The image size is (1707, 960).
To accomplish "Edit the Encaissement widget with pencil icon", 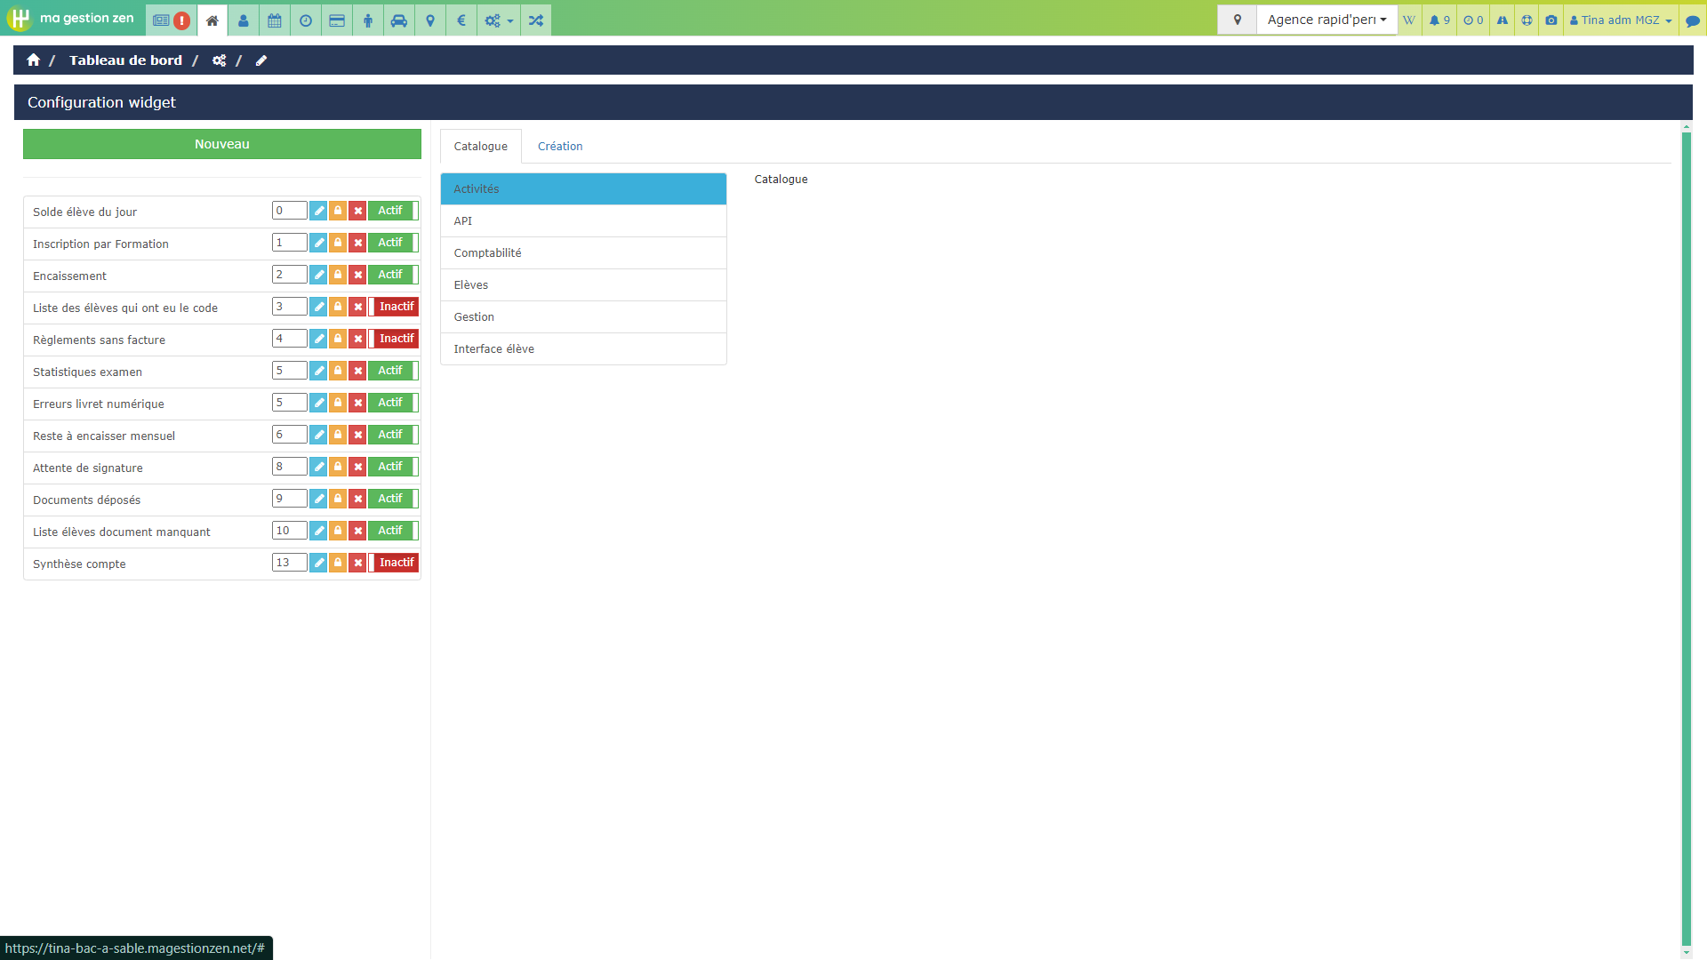I will tap(318, 275).
